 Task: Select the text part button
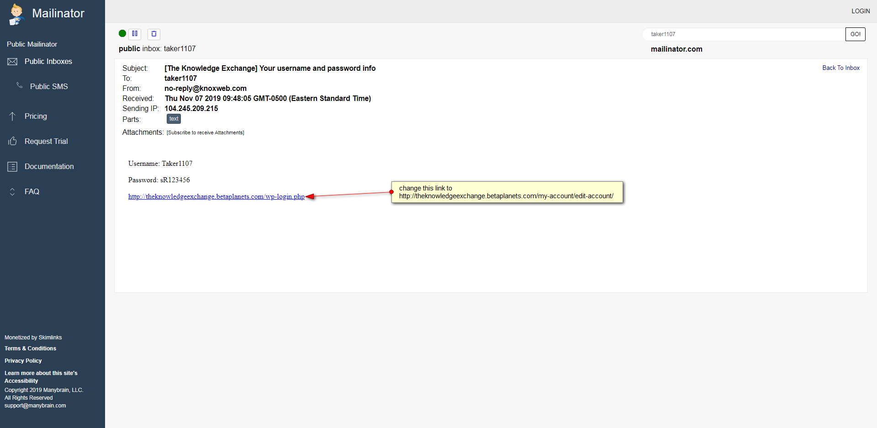pos(174,119)
